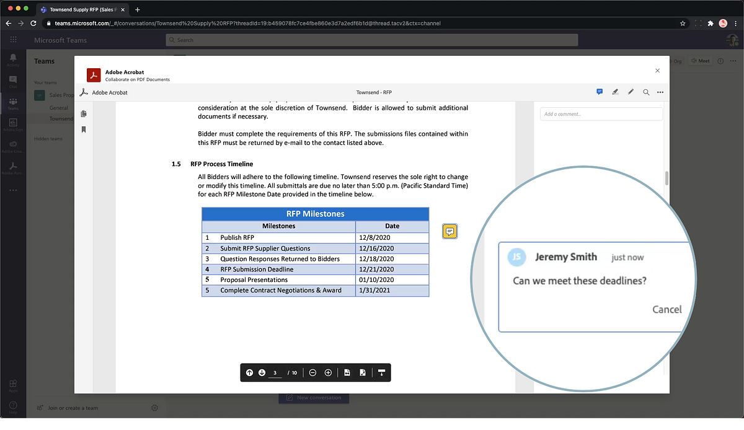Open the Acrobat more options ellipsis
This screenshot has width=744, height=430.
tap(660, 92)
